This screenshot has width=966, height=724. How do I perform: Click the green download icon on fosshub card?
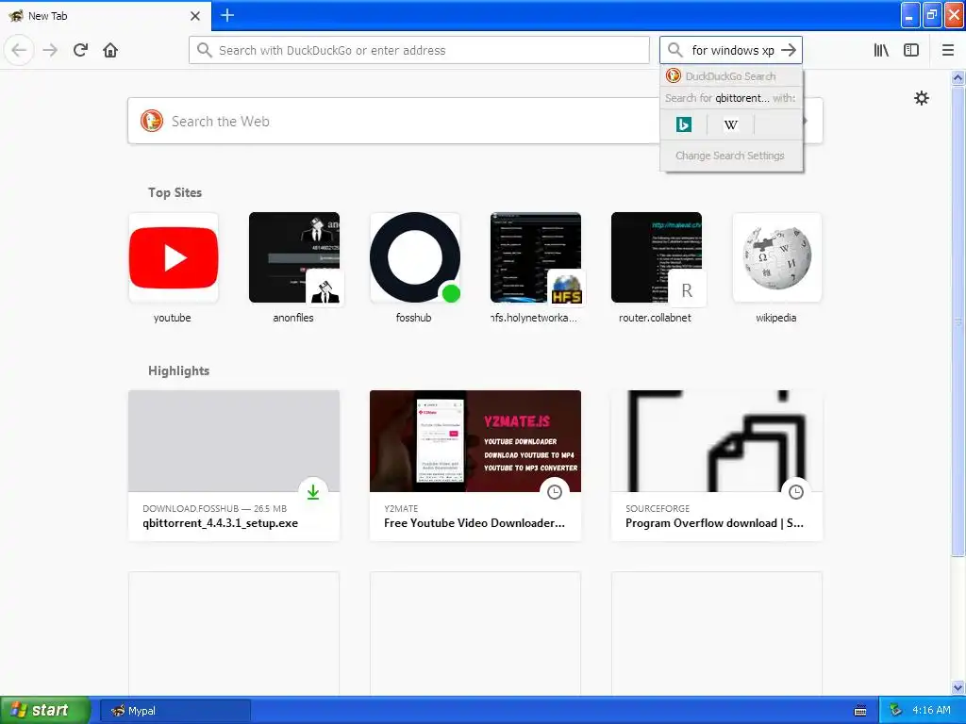pos(313,491)
